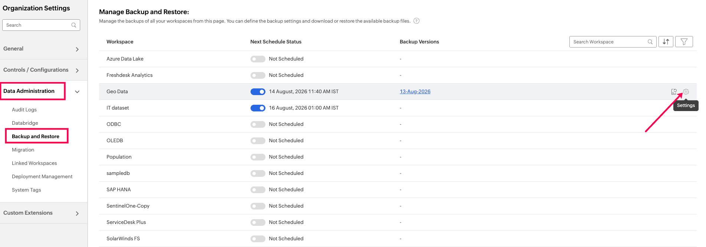Open Deployment Management menu item

[x=42, y=176]
